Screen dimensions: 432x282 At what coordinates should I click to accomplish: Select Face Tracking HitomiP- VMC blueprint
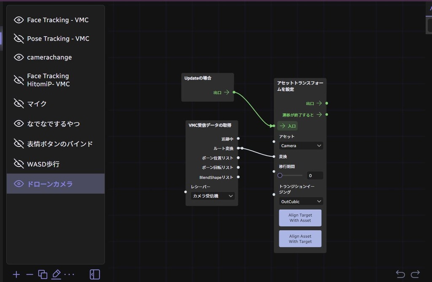[x=48, y=80]
